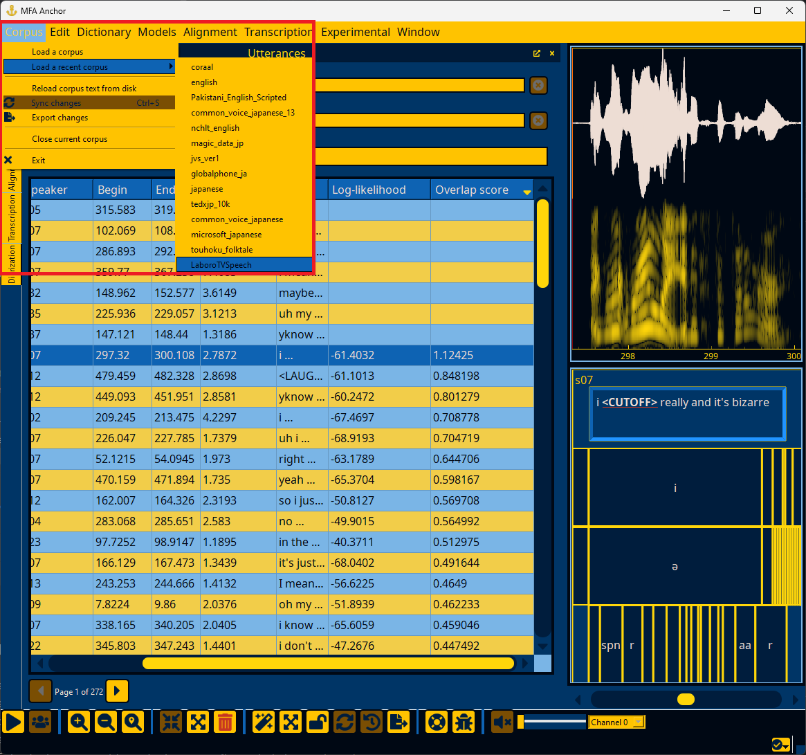Click the segment expand-arrows icon near wand
This screenshot has height=755, width=806.
point(291,722)
